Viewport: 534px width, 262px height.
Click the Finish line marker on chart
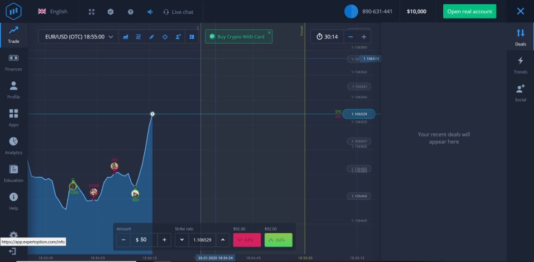302,30
